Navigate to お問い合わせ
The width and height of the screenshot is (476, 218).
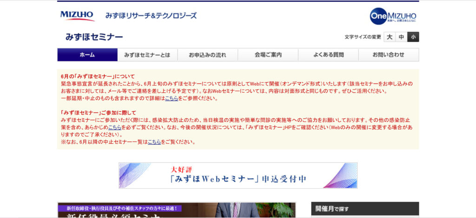coord(388,55)
